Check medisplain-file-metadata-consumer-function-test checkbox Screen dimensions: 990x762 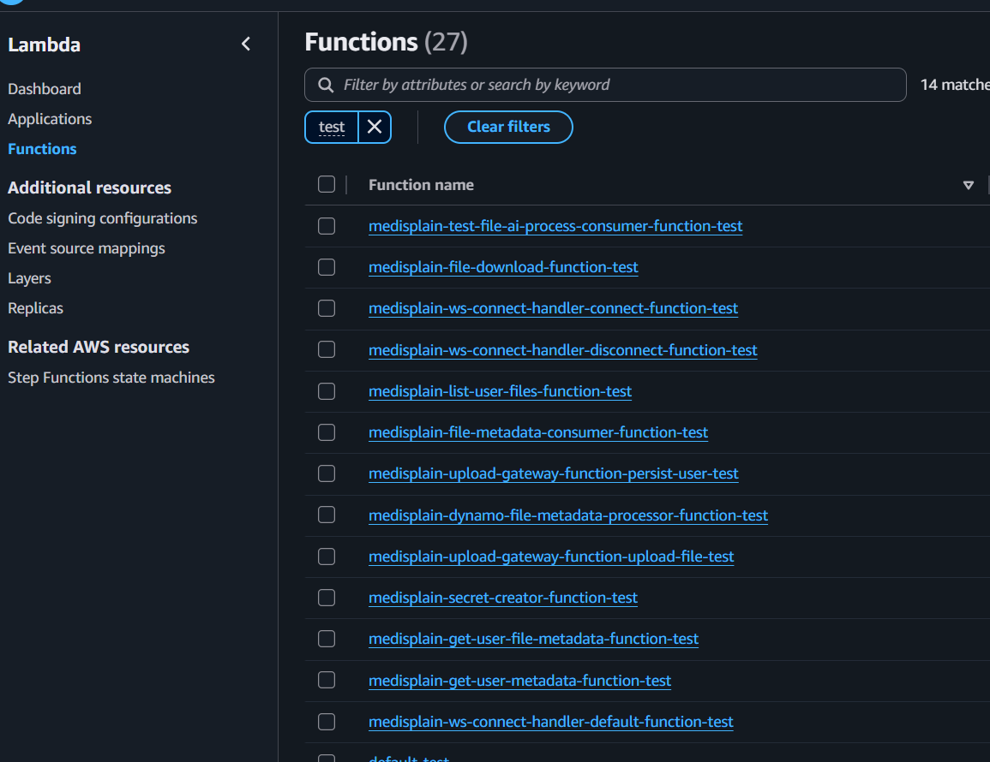(x=327, y=432)
